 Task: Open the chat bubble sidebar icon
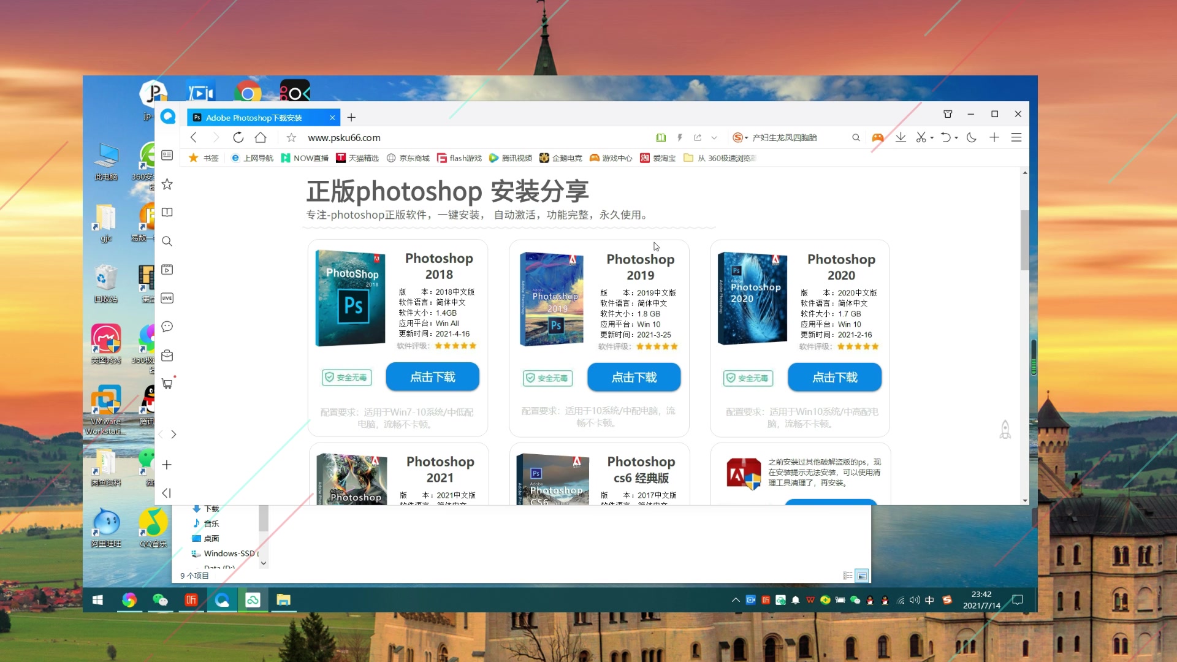point(167,327)
